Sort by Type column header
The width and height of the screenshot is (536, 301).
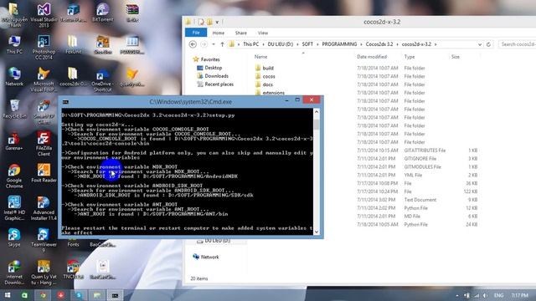pos(410,57)
